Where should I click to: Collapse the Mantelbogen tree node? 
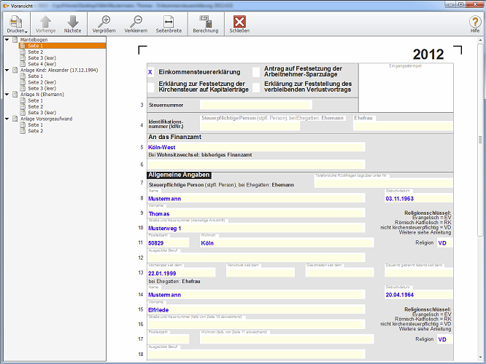click(7, 39)
